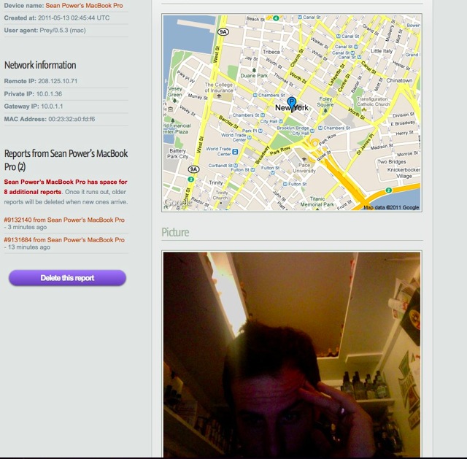Click the Pace University label on the map
This screenshot has height=459, width=467.
click(304, 168)
